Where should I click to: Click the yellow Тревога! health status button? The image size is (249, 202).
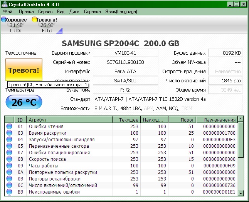(x=24, y=70)
